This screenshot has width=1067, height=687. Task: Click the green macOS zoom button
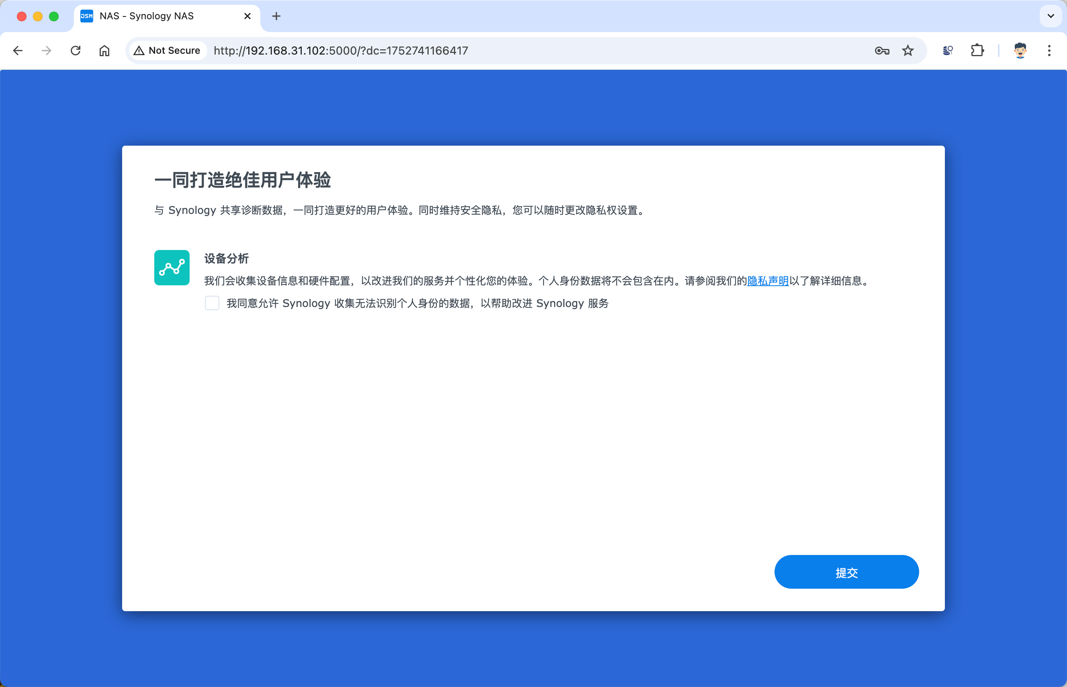[53, 16]
